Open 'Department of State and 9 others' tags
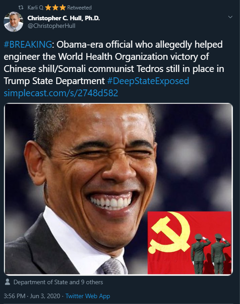This screenshot has width=240, height=304. tap(58, 282)
